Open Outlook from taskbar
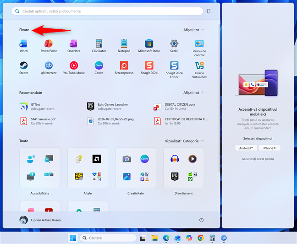Screen dimensions: 297x244 click(177, 238)
